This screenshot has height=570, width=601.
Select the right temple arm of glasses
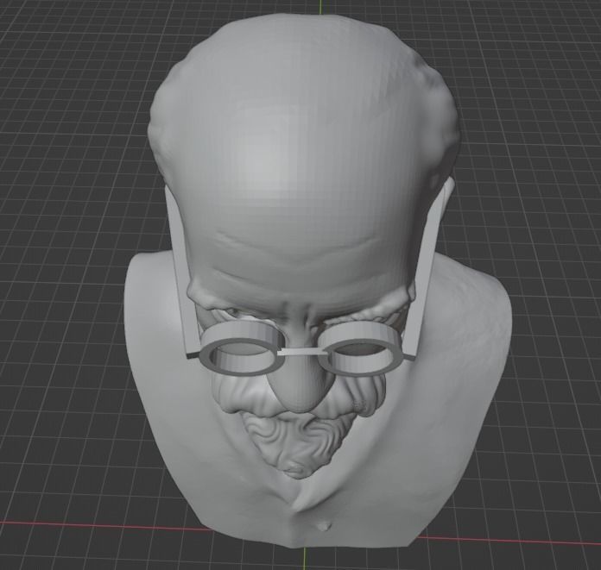point(426,276)
